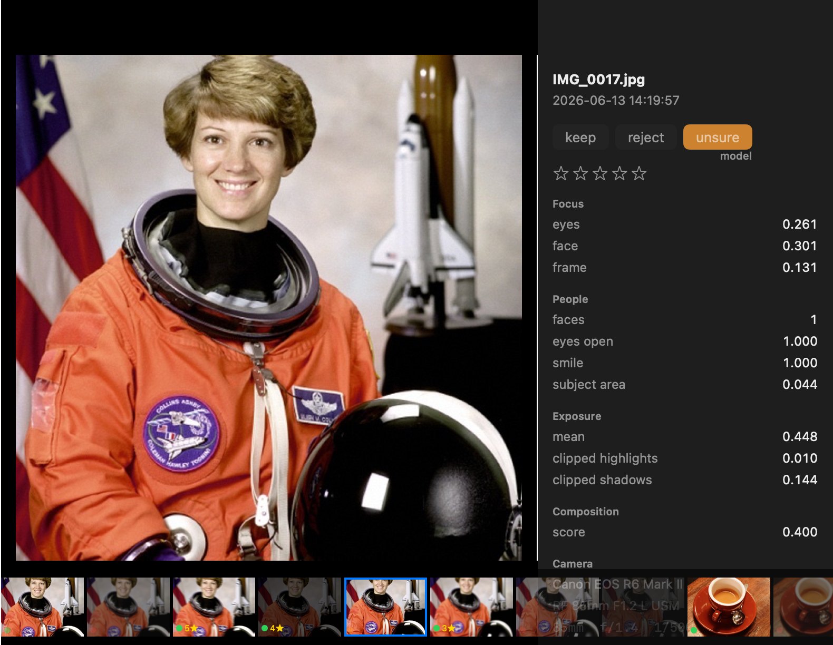
Task: Select the highlighted unsure verdict
Action: (718, 137)
